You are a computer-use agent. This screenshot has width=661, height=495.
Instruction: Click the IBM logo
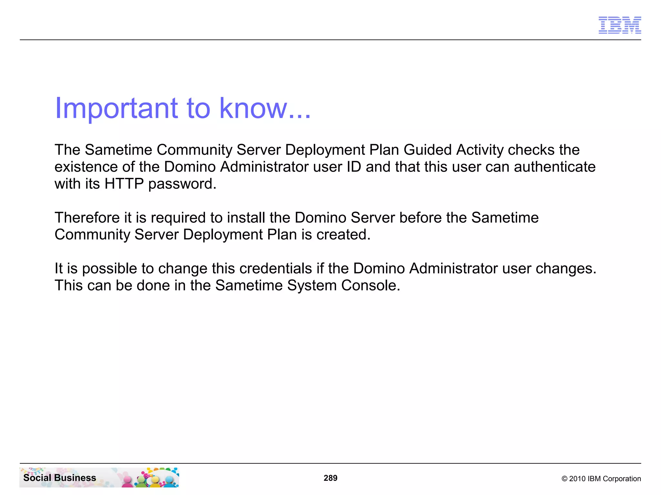(620, 25)
